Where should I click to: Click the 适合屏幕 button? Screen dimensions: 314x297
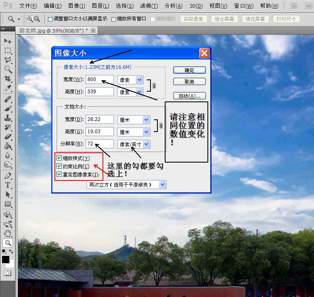click(225, 19)
